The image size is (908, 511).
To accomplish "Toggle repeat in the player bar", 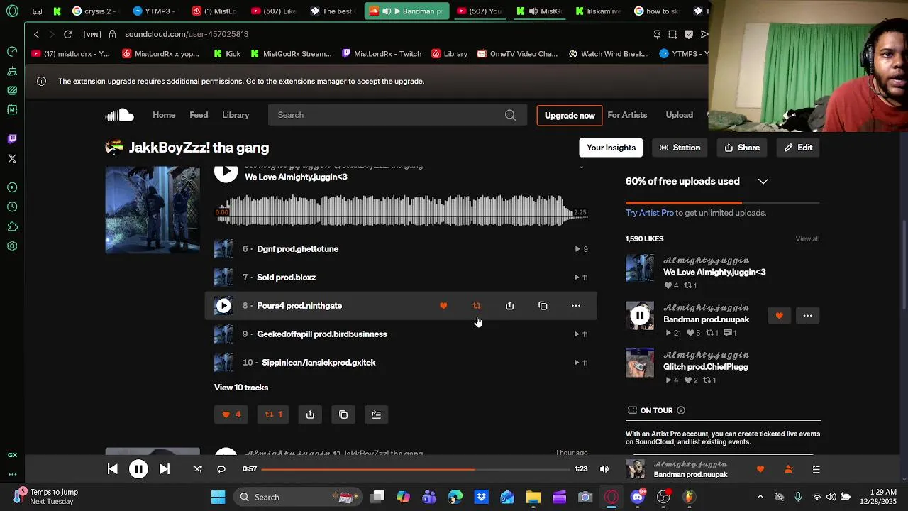I will coord(221,469).
